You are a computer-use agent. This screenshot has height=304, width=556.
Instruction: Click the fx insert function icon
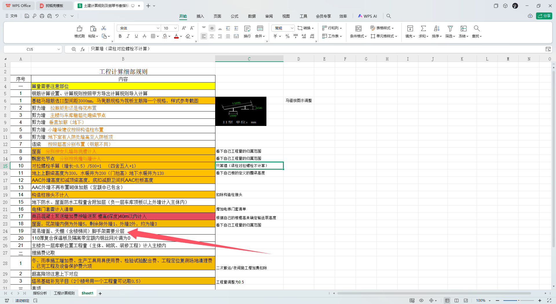coord(83,49)
